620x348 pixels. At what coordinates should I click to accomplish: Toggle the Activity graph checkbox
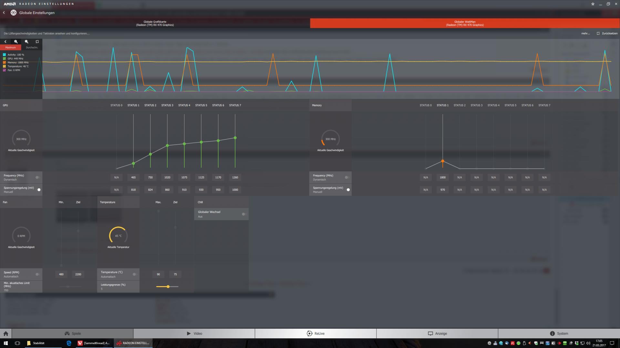[5, 55]
